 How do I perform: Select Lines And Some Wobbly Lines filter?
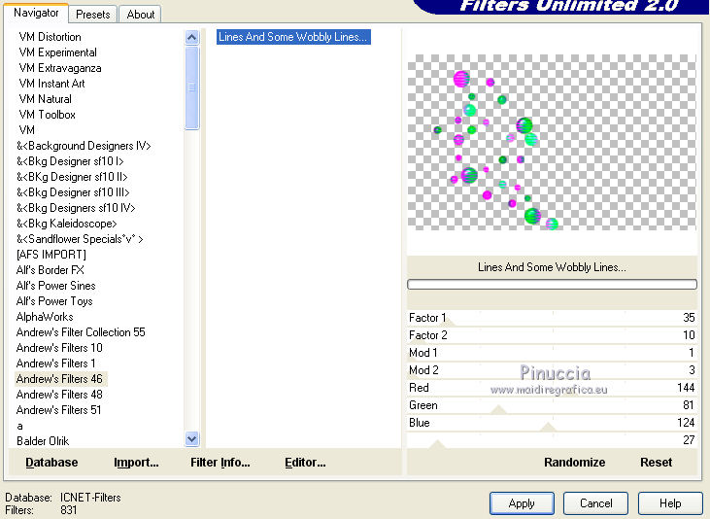click(293, 37)
